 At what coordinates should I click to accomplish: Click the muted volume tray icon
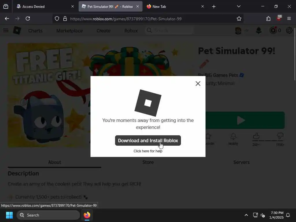tap(262, 215)
